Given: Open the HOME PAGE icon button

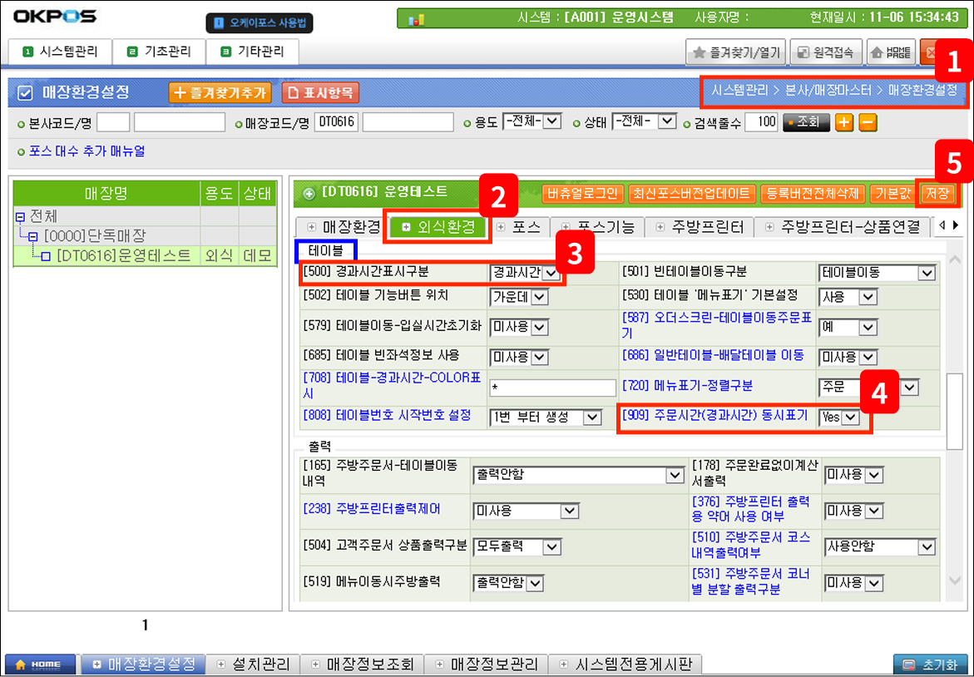Looking at the screenshot, I should point(891,52).
